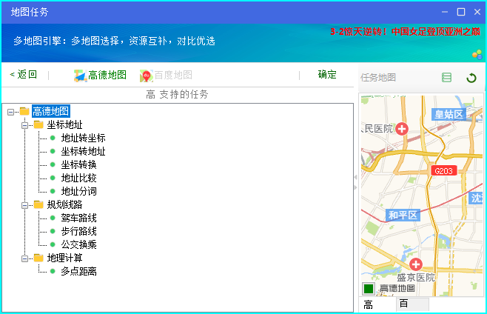Image resolution: width=487 pixels, height=314 pixels.
Task: Open the red headline about 中国女足
Action: click(x=405, y=31)
